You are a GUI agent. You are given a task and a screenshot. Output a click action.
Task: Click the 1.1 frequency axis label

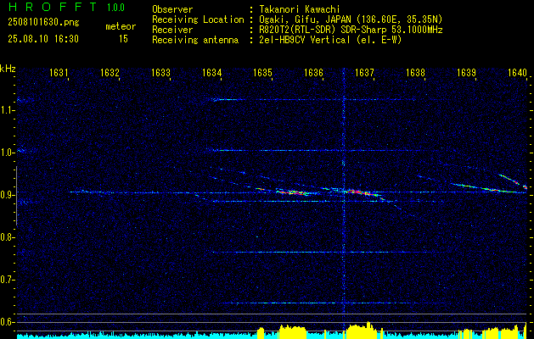(7, 110)
